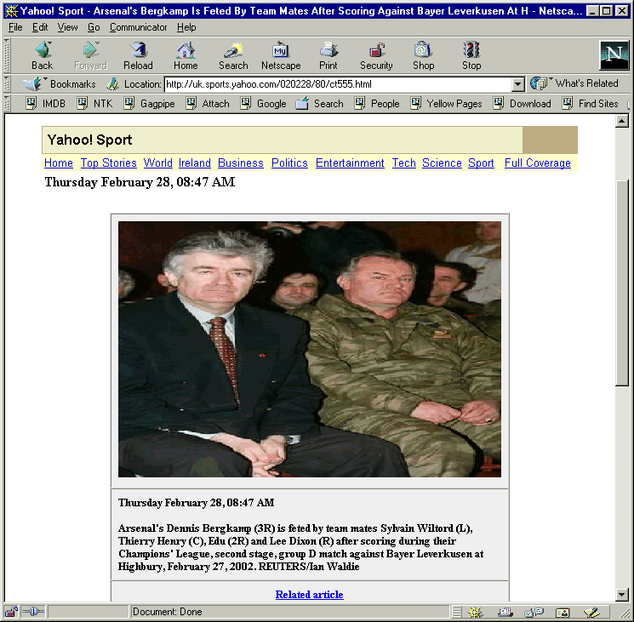Open the Entertainment link
The height and width of the screenshot is (622, 634).
[350, 163]
